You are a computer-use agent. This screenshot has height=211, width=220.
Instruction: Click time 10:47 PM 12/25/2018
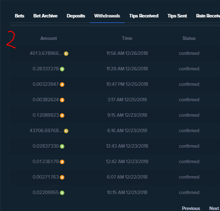coord(127,84)
